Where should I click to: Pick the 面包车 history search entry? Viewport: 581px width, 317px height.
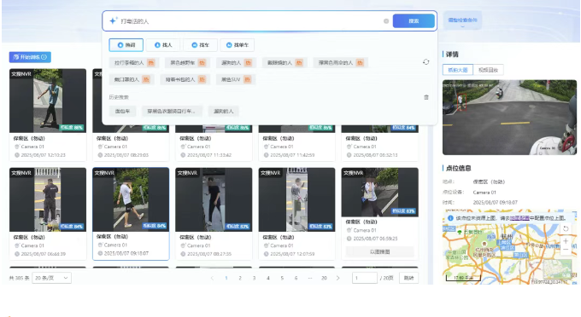pos(122,112)
